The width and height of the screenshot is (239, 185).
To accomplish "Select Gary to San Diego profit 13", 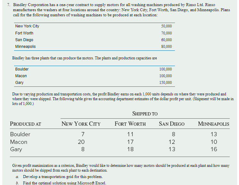I will pyautogui.click(x=172, y=149).
